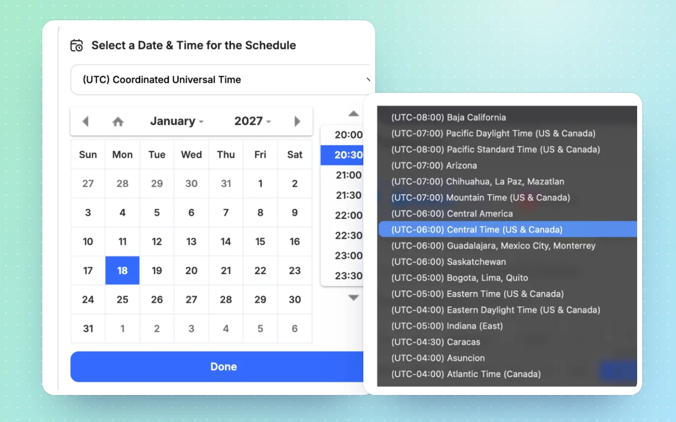Select January 18 in the calendar

[x=122, y=271]
